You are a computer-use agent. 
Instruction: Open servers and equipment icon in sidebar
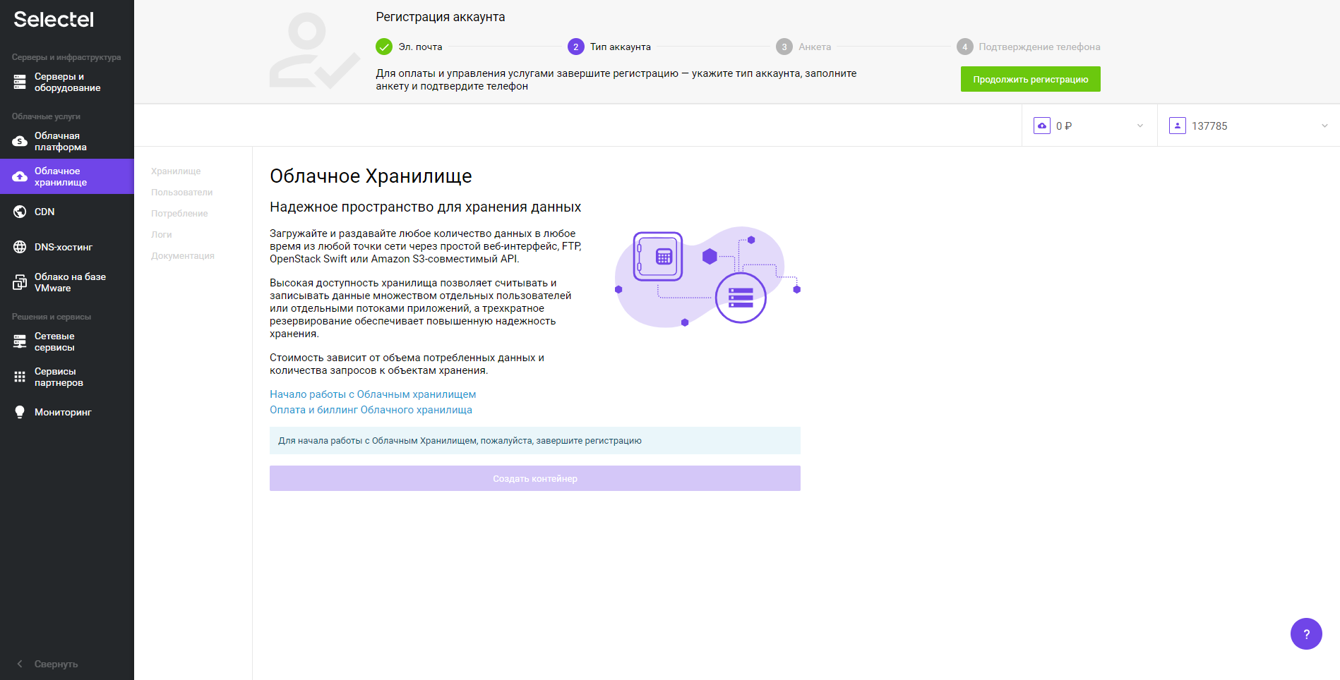20,82
